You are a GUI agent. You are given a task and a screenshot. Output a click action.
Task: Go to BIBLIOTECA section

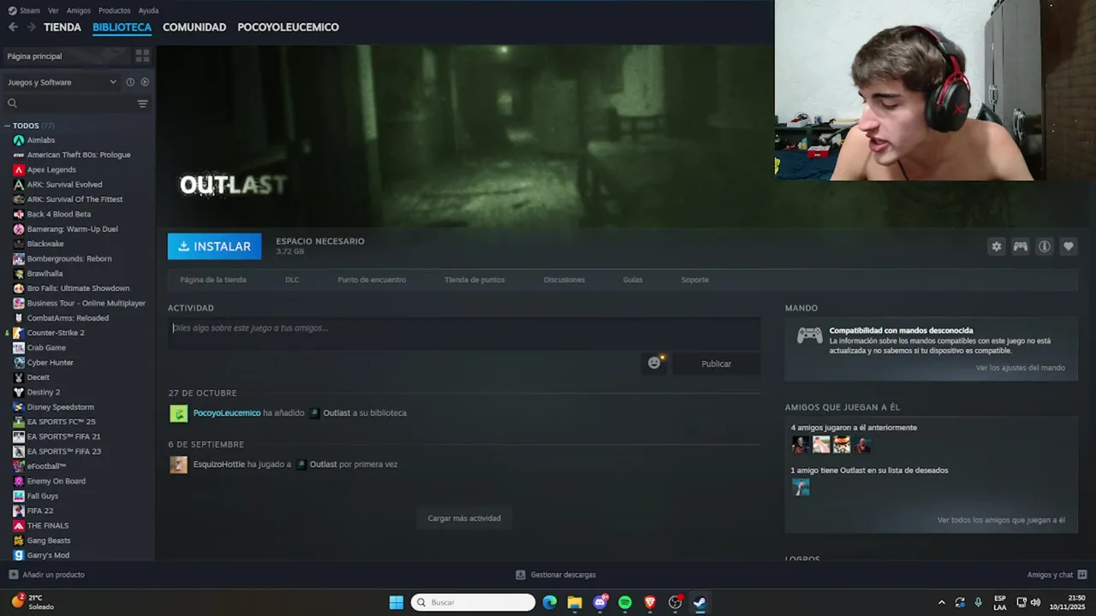tap(122, 27)
